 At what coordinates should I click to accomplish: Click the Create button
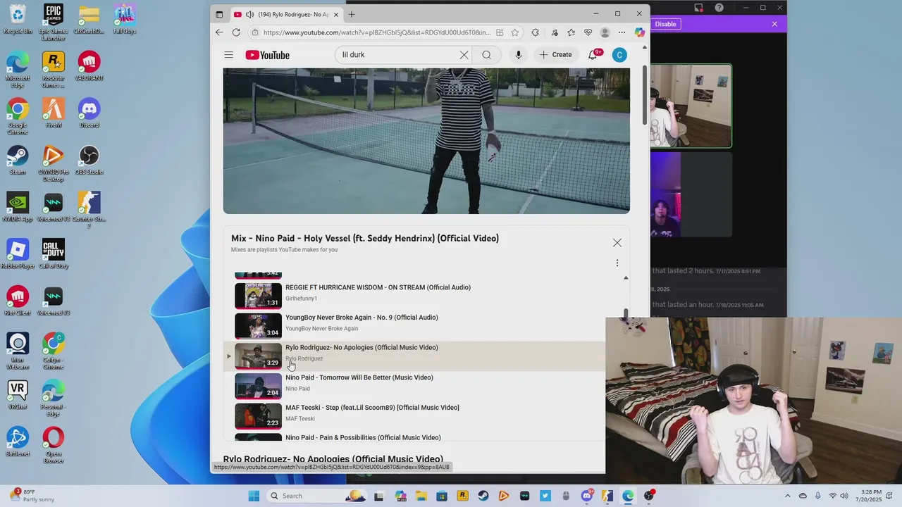555,55
